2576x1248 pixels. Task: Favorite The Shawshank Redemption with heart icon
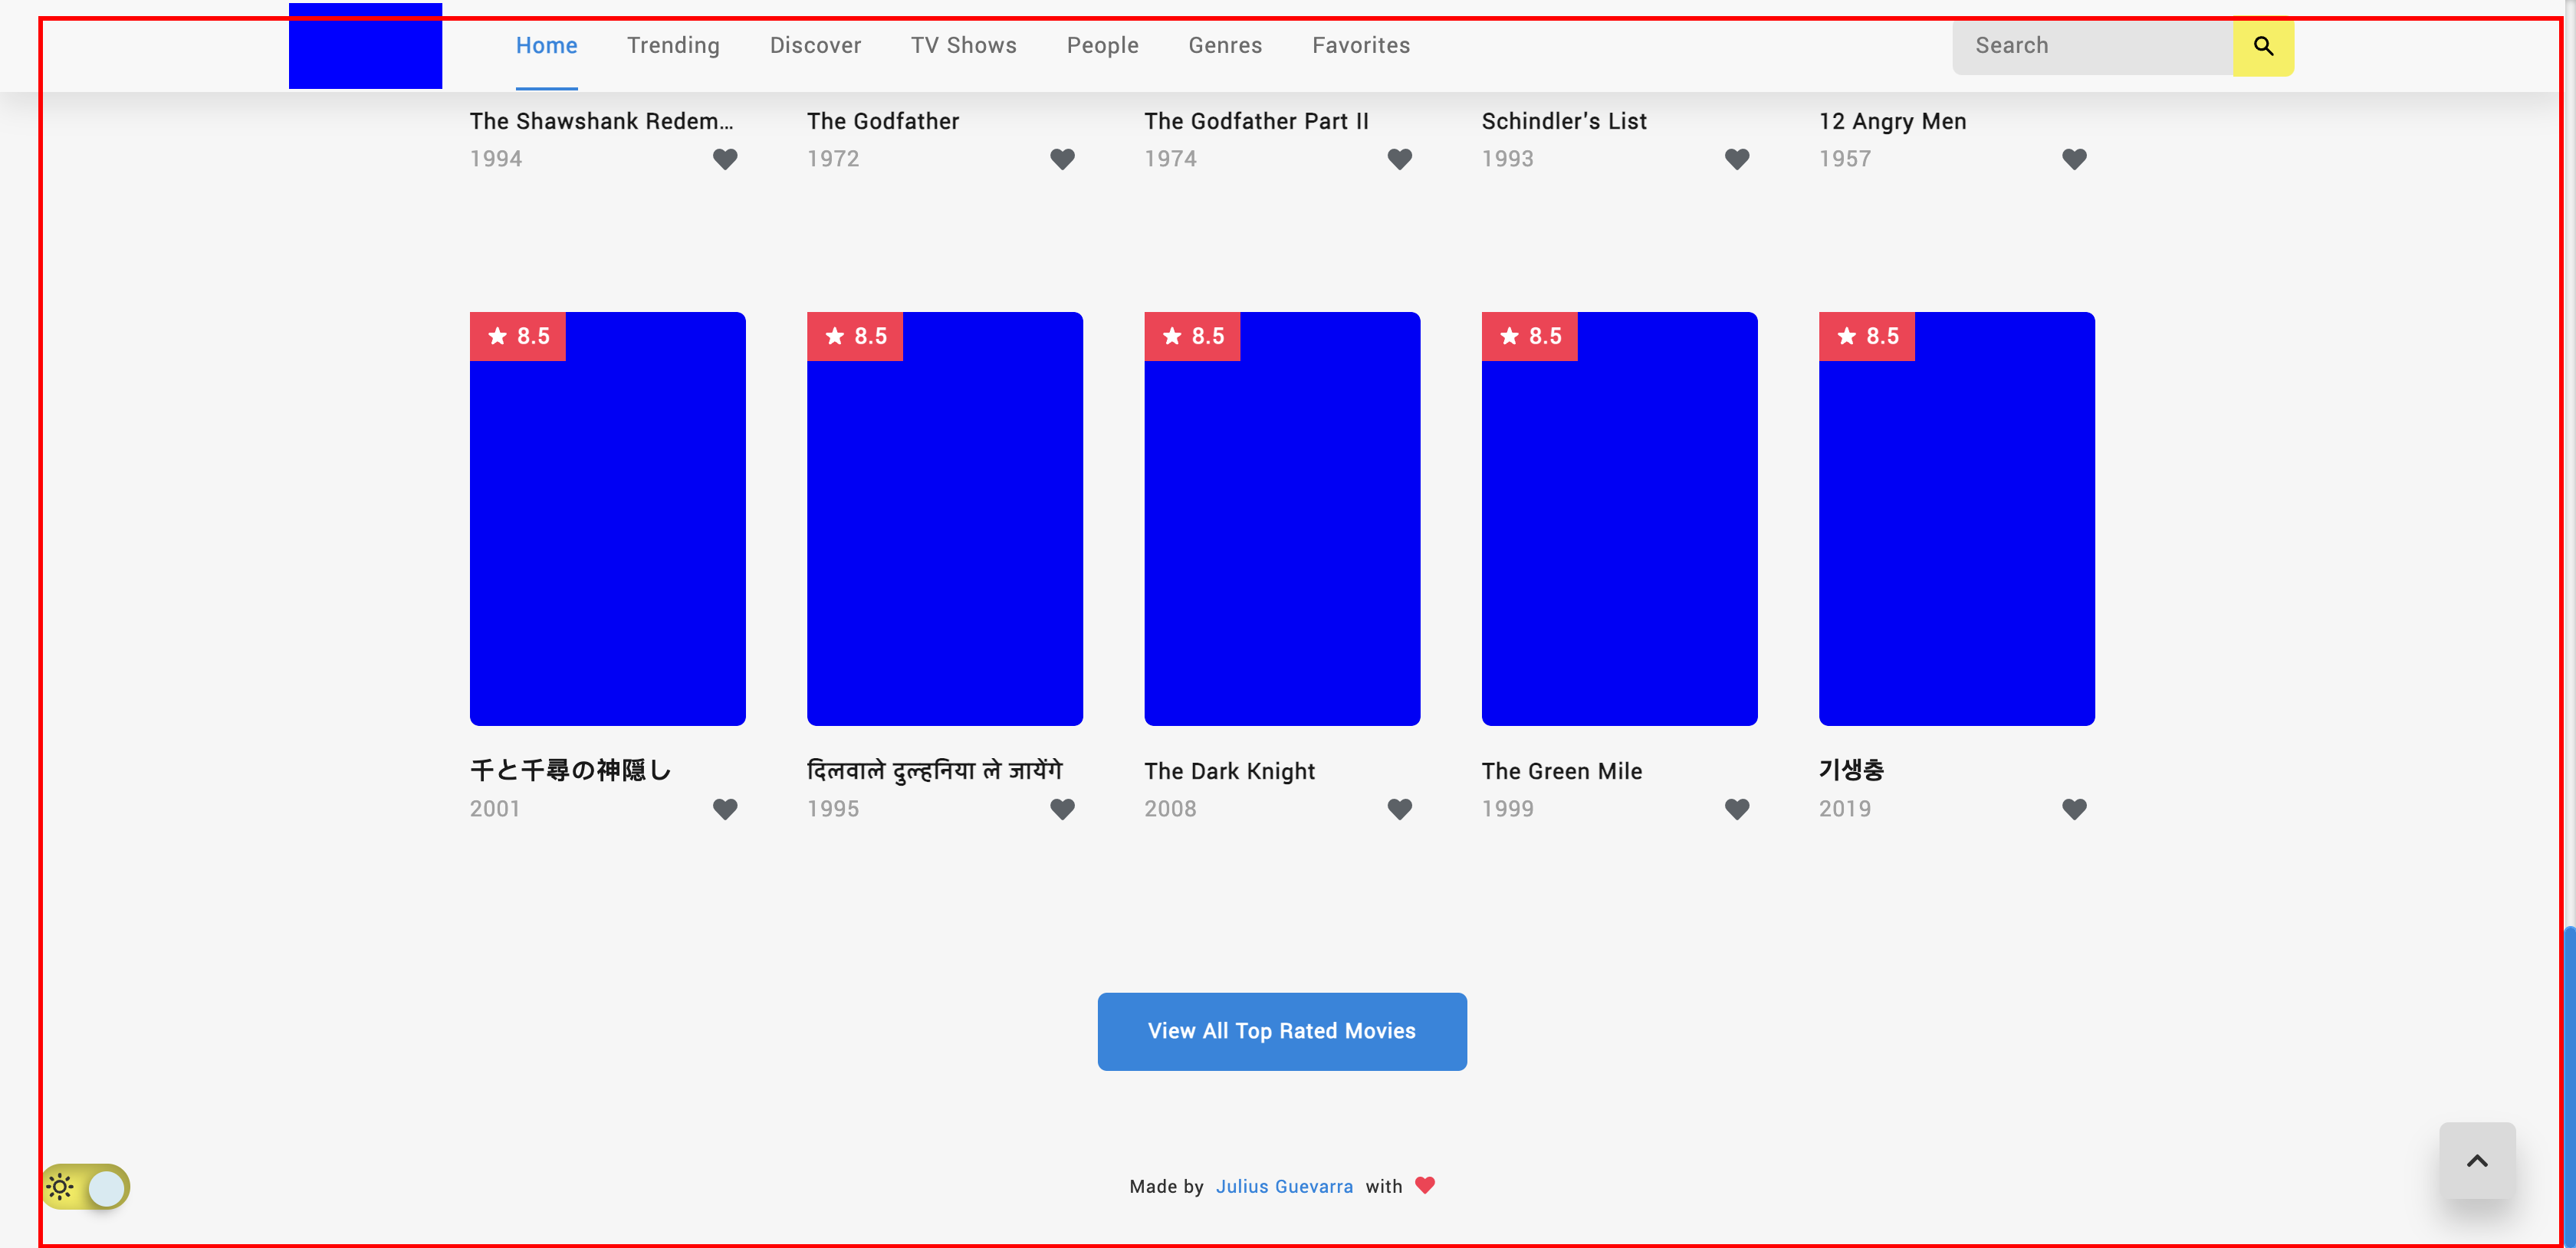point(725,159)
